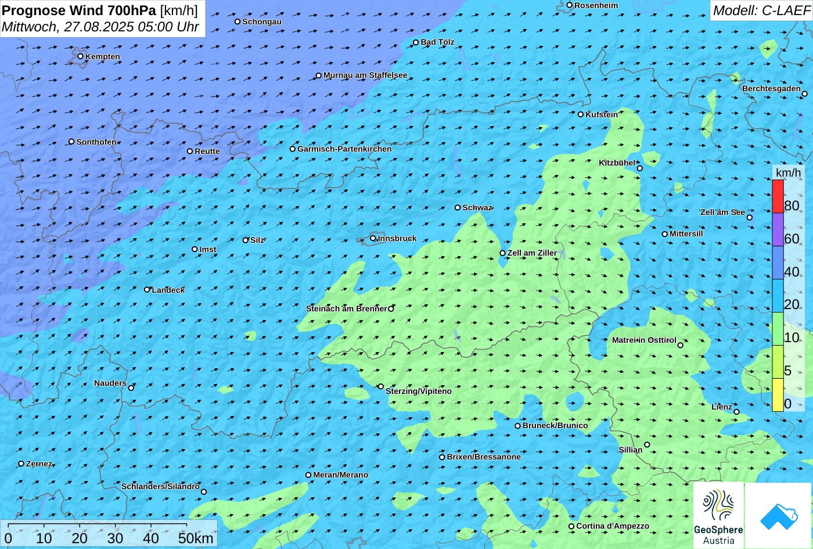The height and width of the screenshot is (549, 813).
Task: Select the Sonthofen marker dot
Action: pos(71,142)
